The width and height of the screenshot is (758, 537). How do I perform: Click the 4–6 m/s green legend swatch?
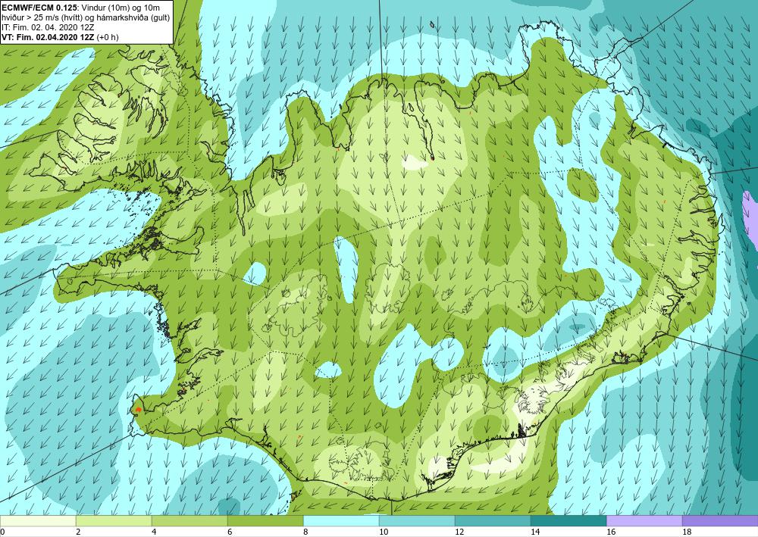coord(189,521)
